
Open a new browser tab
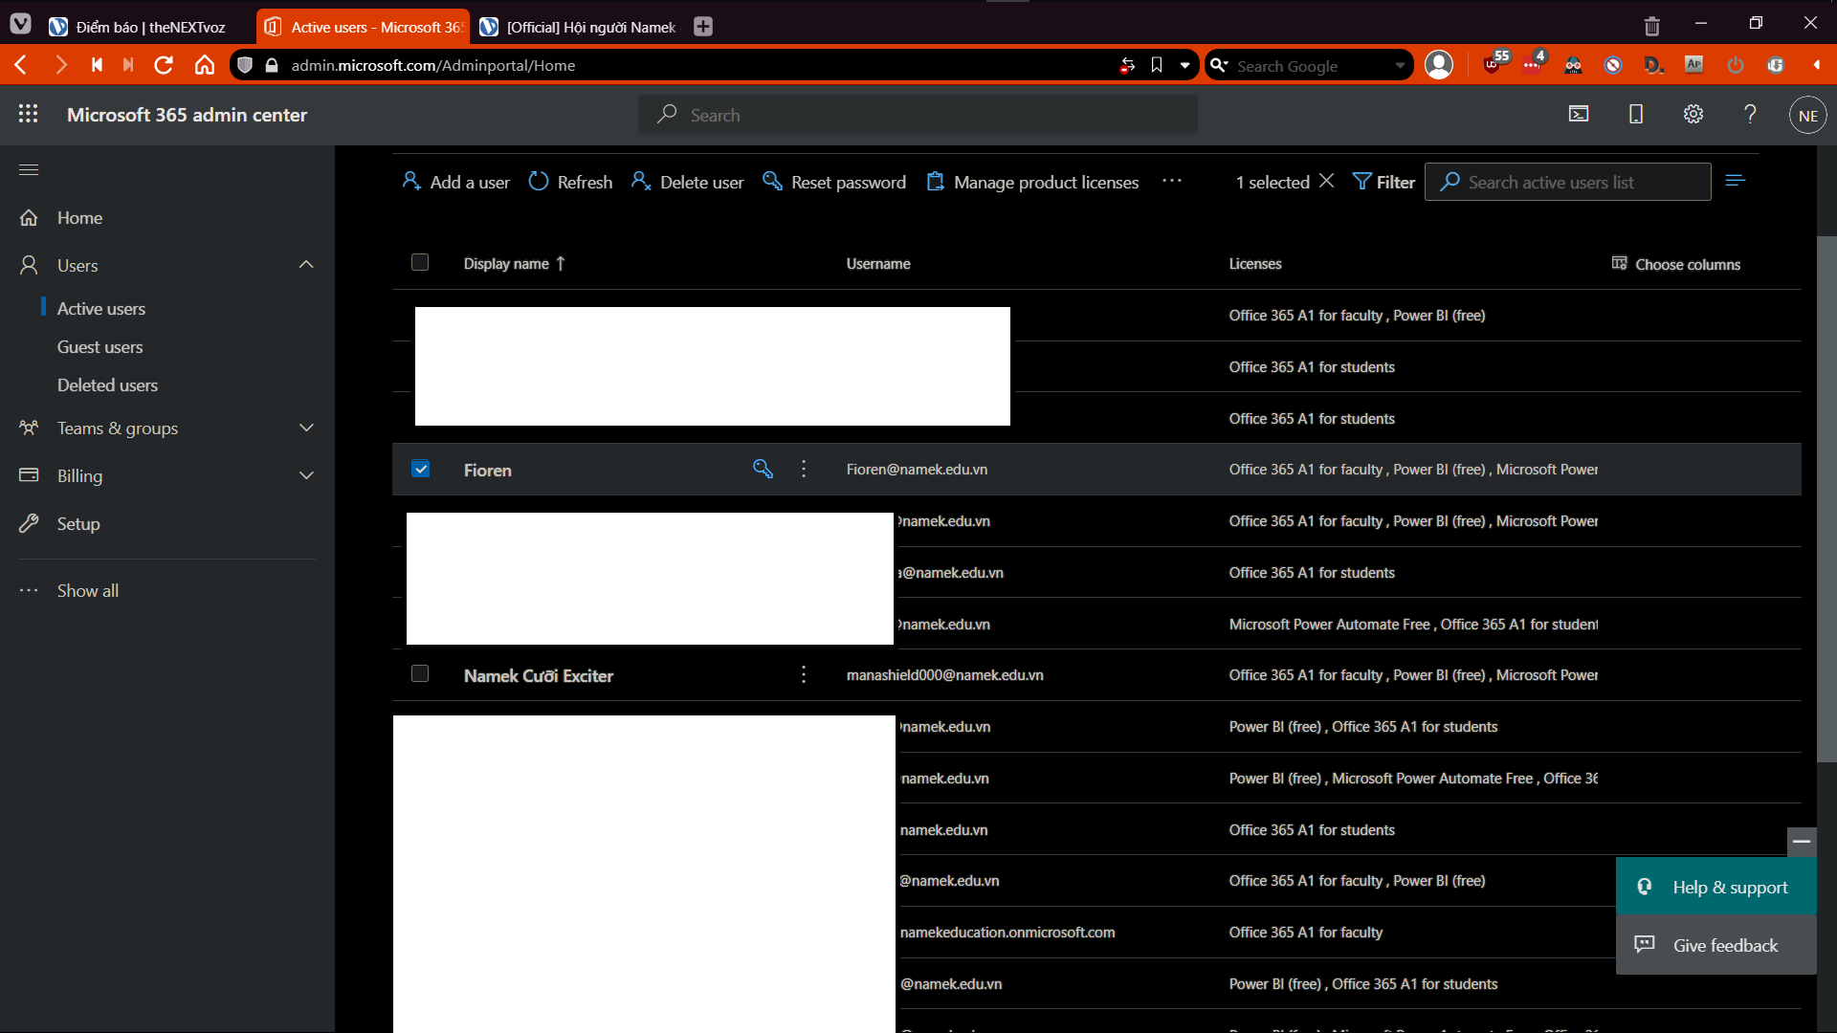(703, 27)
